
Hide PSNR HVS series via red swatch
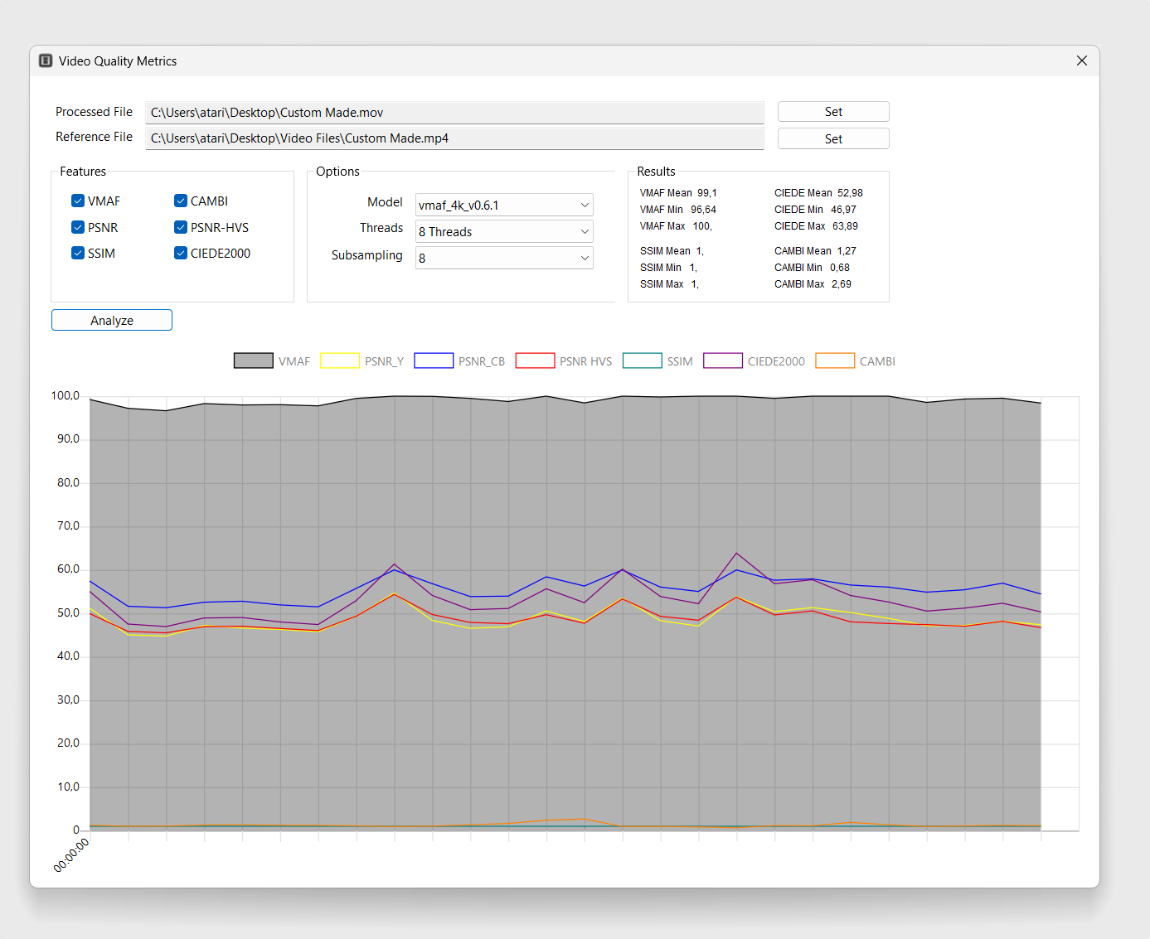[535, 361]
